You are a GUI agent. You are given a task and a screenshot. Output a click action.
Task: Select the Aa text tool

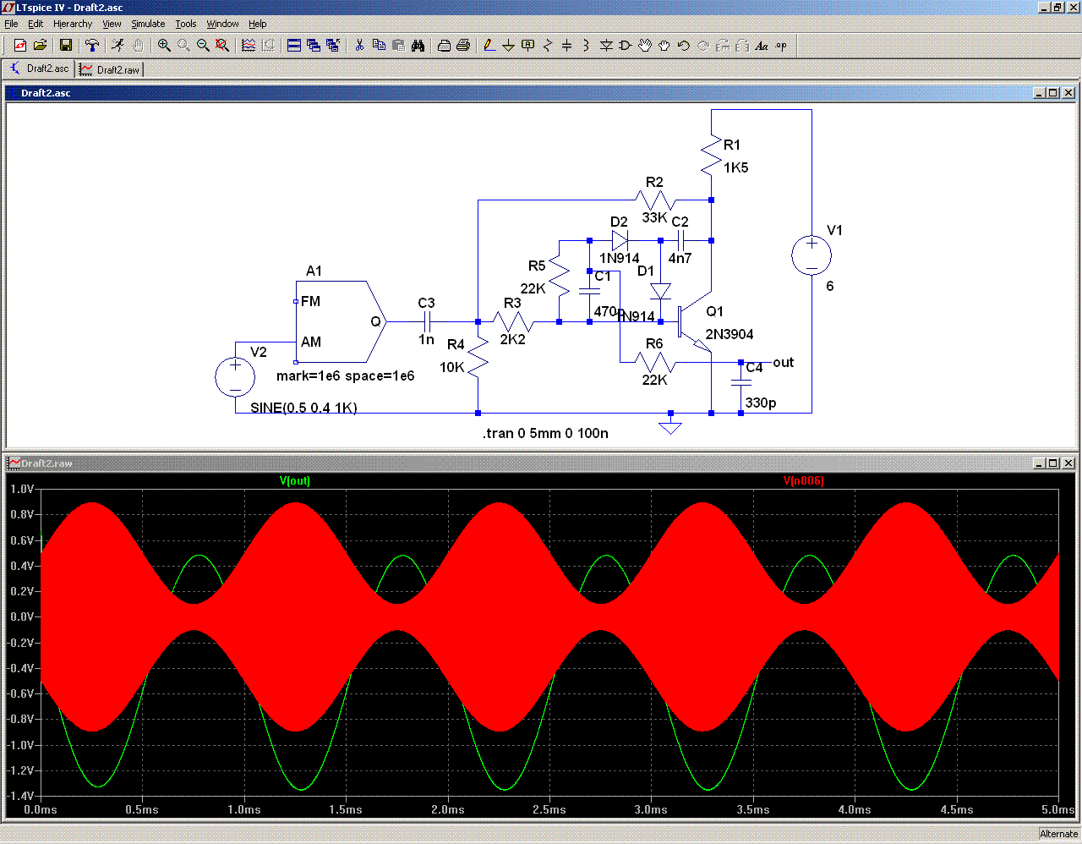click(x=762, y=46)
